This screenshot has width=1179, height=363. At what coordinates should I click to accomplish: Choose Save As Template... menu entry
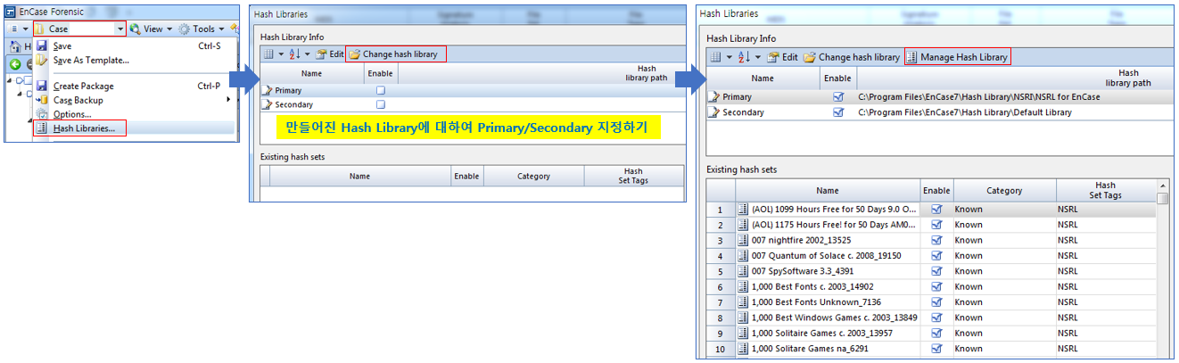(x=134, y=61)
